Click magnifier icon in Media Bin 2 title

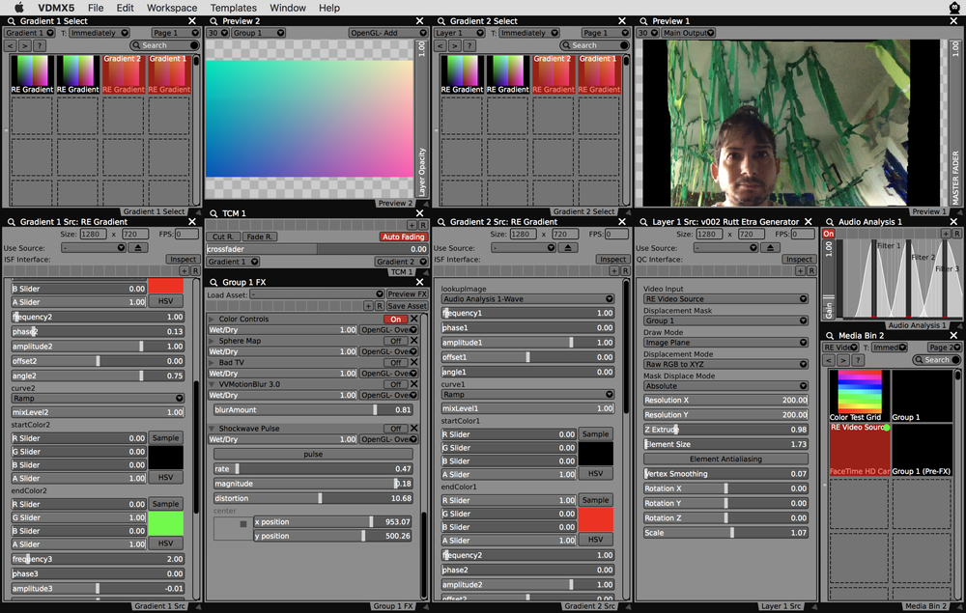coord(830,335)
